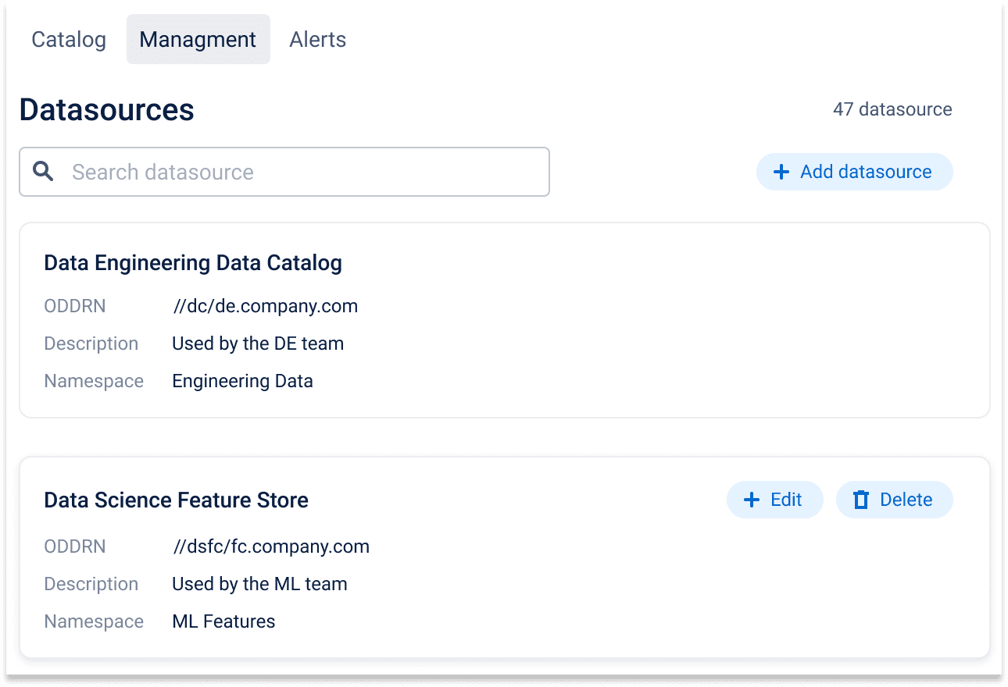
Task: Click the 47 datasource count text
Action: coord(892,109)
